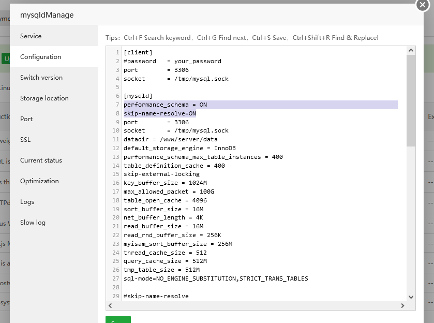This screenshot has height=323, width=434.
Task: Click the editor's scroll up arrow
Action: 411,51
